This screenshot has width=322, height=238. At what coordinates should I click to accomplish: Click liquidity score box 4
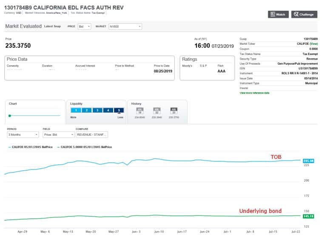[108, 110]
